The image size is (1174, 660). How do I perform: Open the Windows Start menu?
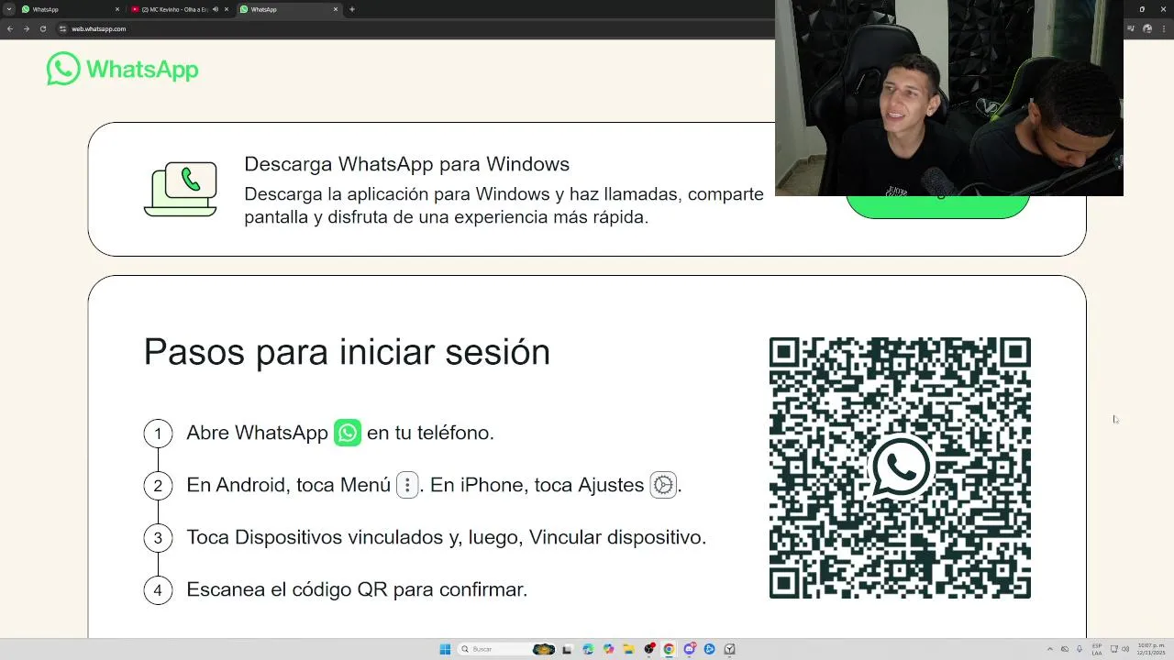coord(445,649)
